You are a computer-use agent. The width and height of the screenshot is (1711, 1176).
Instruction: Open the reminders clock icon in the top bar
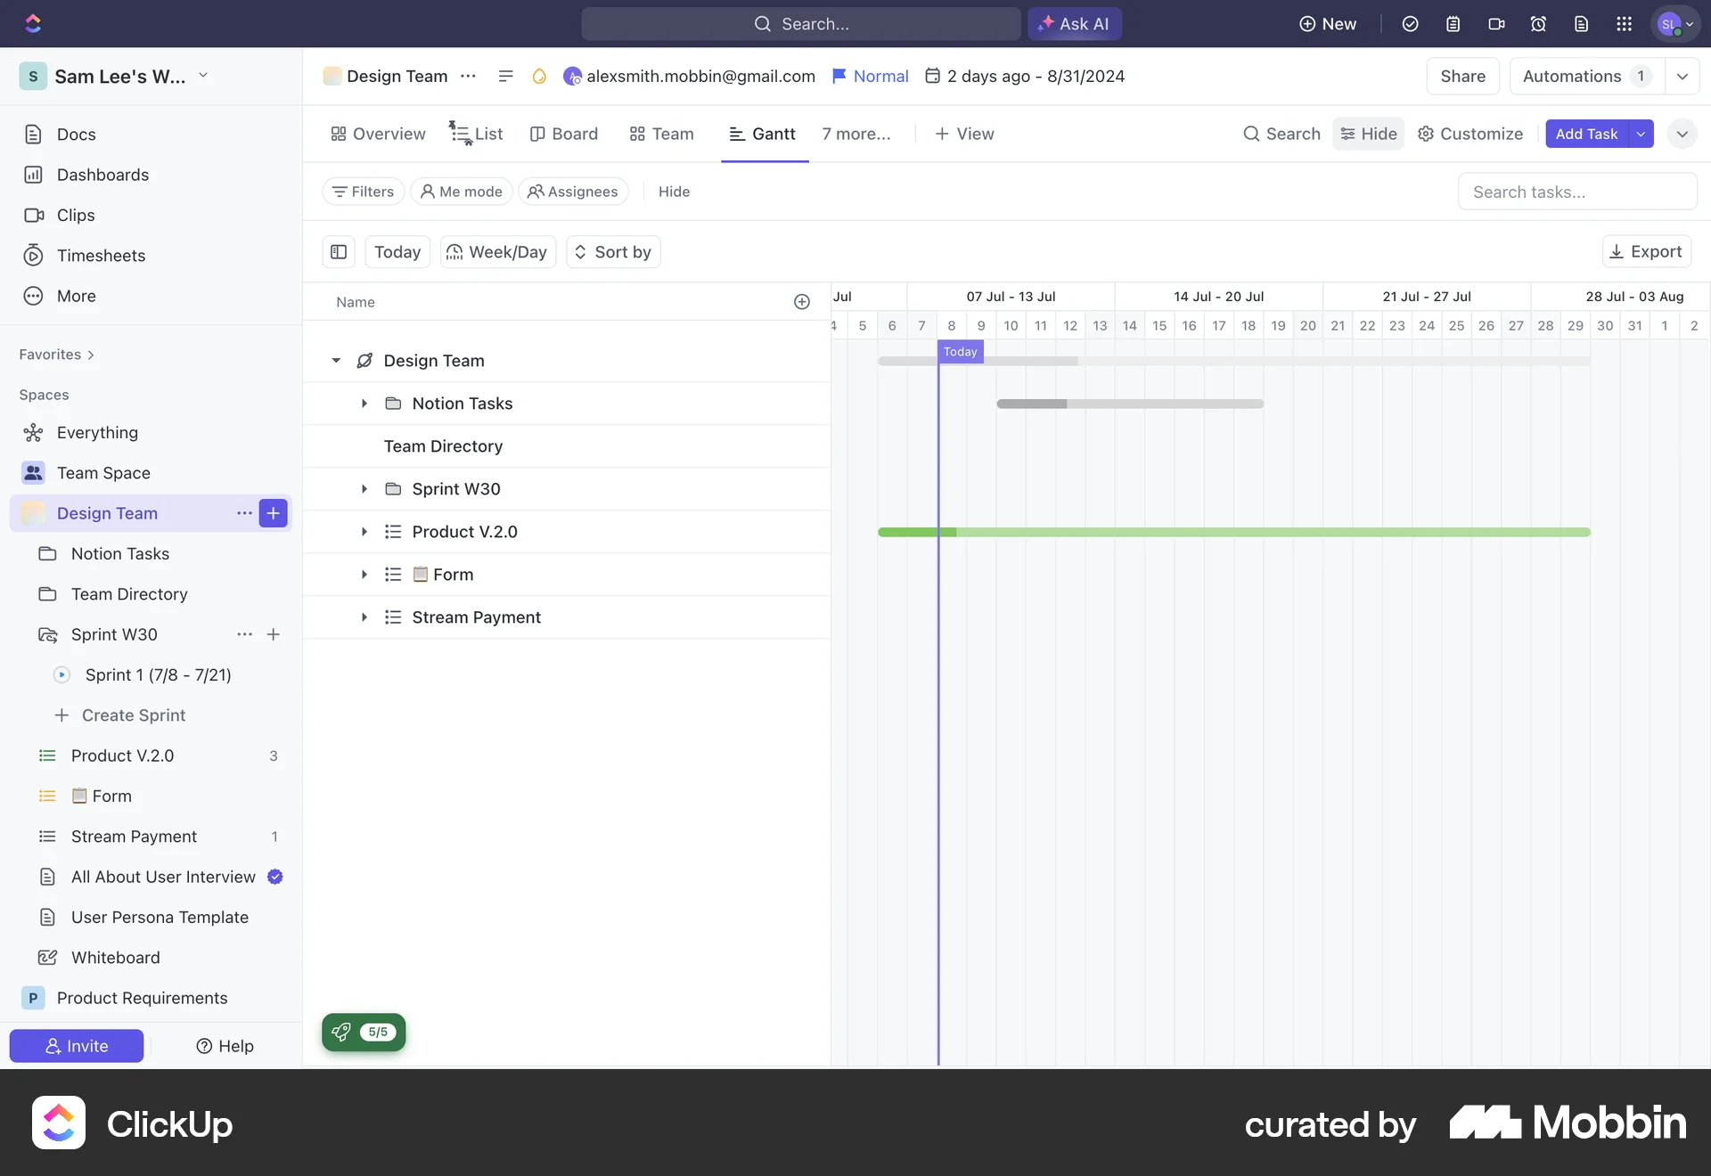pos(1539,24)
